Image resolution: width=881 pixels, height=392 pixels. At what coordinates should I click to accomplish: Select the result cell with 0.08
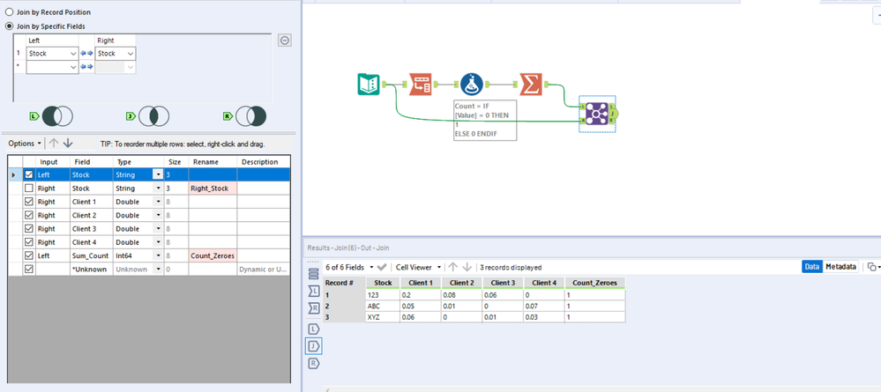click(x=461, y=294)
